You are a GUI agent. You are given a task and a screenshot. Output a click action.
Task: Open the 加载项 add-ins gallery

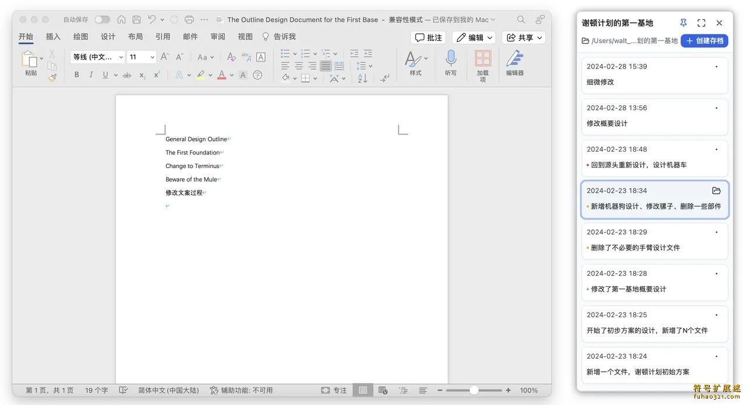click(x=483, y=65)
